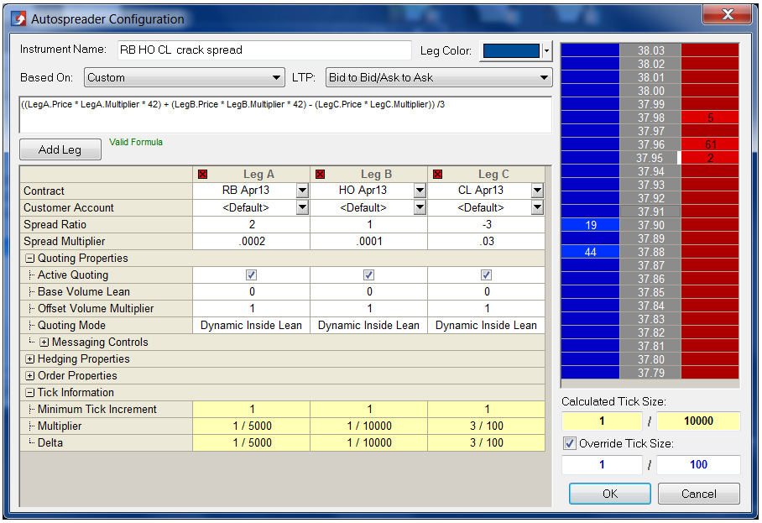Click the Add Leg button

60,149
